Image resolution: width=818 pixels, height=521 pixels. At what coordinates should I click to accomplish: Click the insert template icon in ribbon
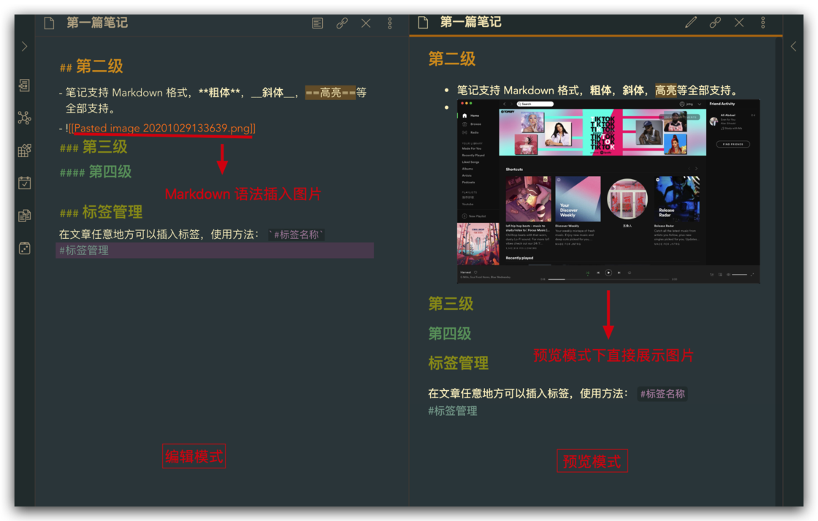click(x=25, y=215)
